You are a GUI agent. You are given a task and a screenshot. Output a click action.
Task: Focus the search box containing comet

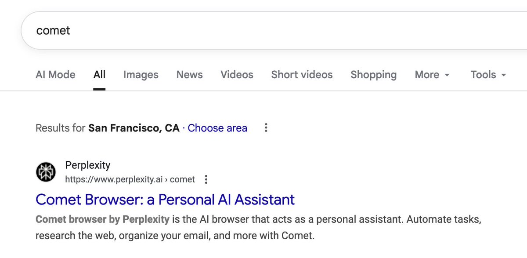pyautogui.click(x=263, y=30)
